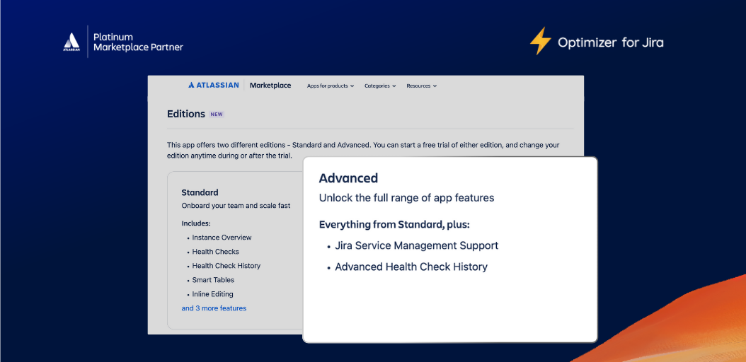
Task: Click the Everything from Standard, plus text
Action: pos(394,225)
